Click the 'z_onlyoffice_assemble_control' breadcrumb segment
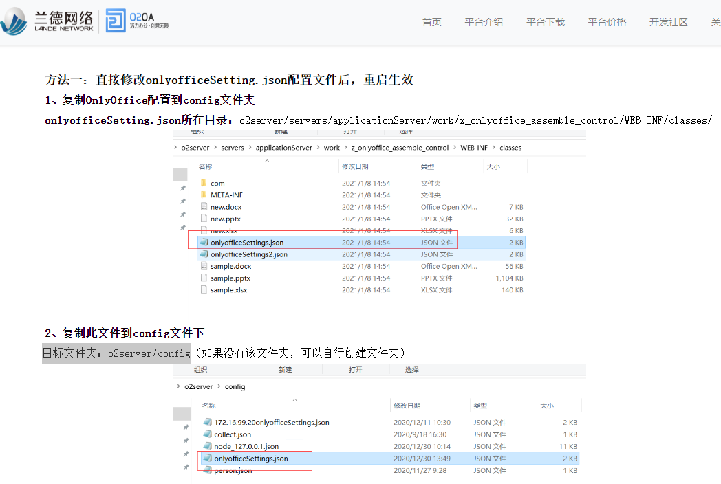This screenshot has height=484, width=721. coord(400,148)
